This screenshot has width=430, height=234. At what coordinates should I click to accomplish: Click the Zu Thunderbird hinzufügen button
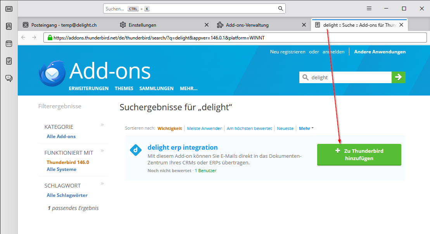(x=359, y=154)
